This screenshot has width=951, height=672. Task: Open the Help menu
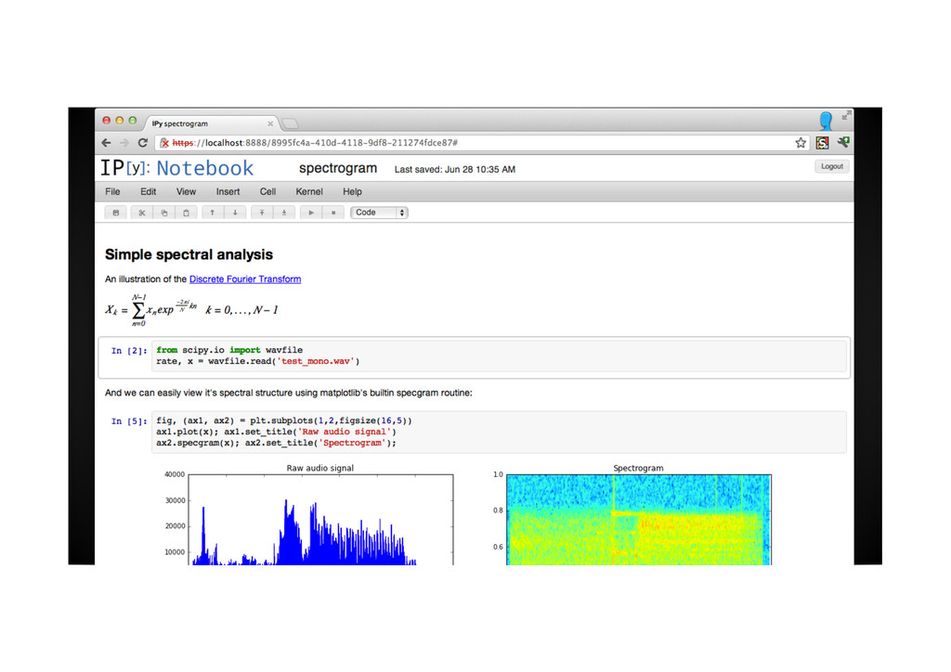[x=352, y=191]
